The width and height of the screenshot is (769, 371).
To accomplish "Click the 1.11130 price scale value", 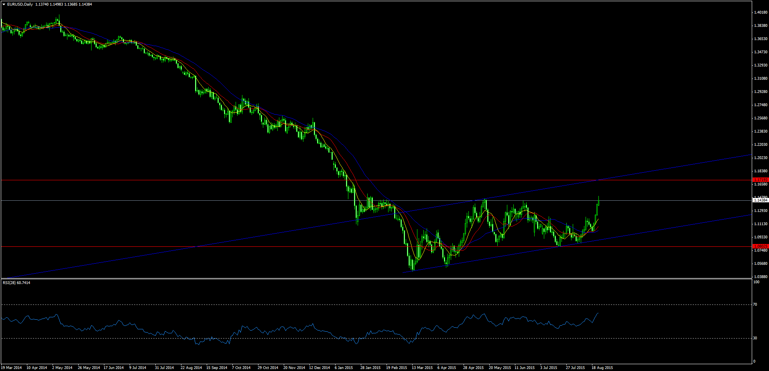I will [x=761, y=224].
